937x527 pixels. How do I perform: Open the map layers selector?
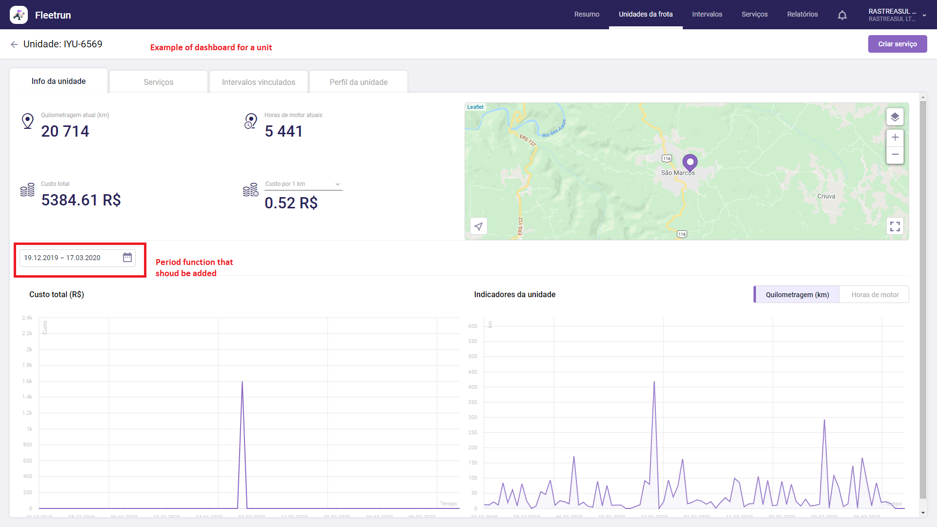click(x=895, y=117)
